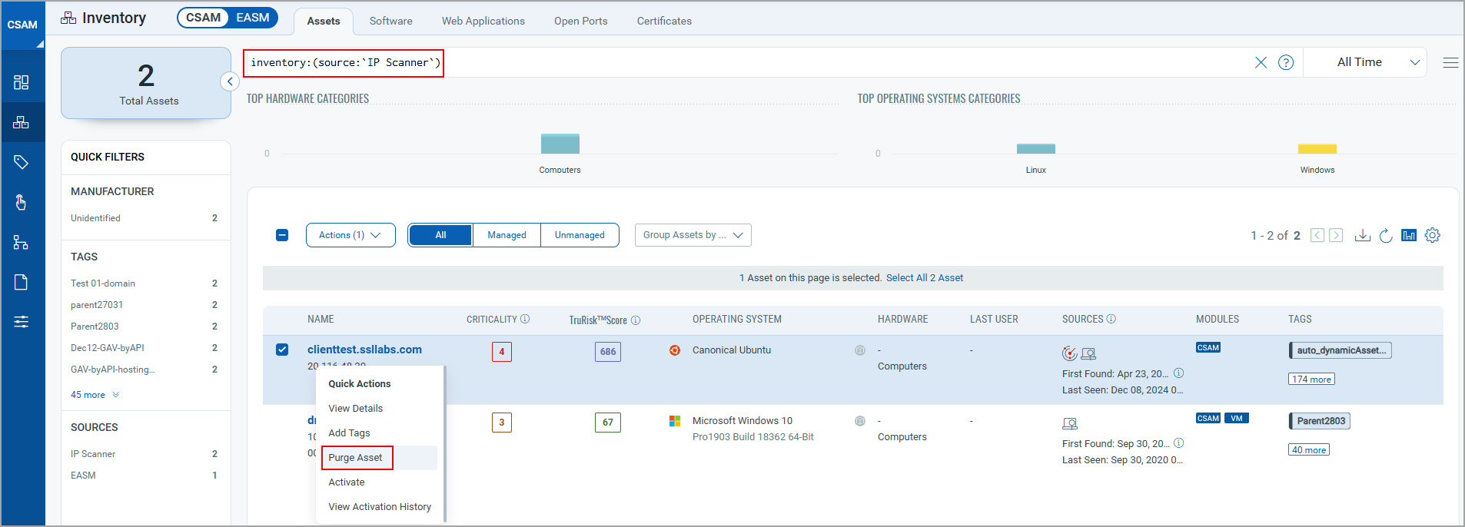Viewport: 1465px width, 527px height.
Task: Click info icon beside First Found Apr 23
Action: tap(1179, 373)
